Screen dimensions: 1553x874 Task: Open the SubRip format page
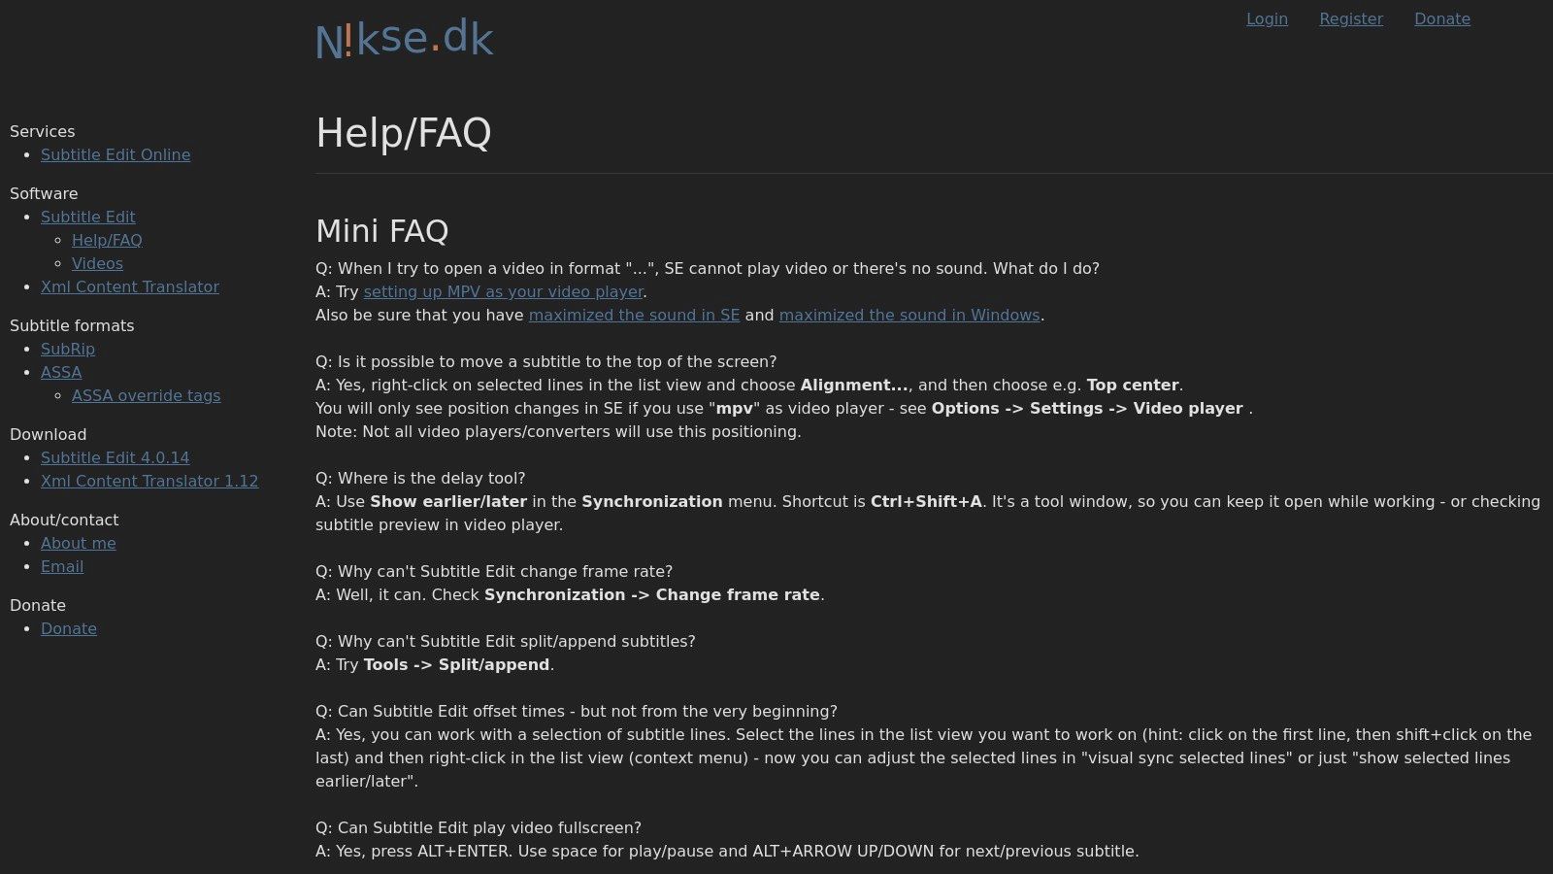pyautogui.click(x=67, y=349)
